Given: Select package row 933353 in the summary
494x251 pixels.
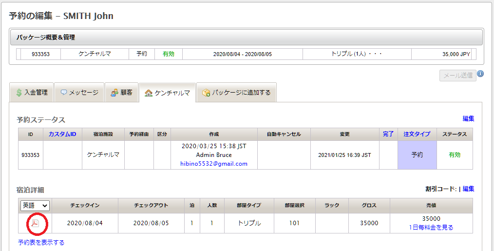Looking at the screenshot, I should (x=40, y=54).
